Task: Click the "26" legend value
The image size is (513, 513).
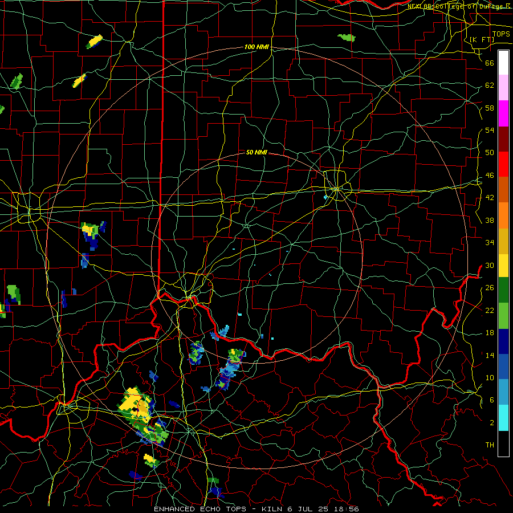Action: pyautogui.click(x=490, y=288)
